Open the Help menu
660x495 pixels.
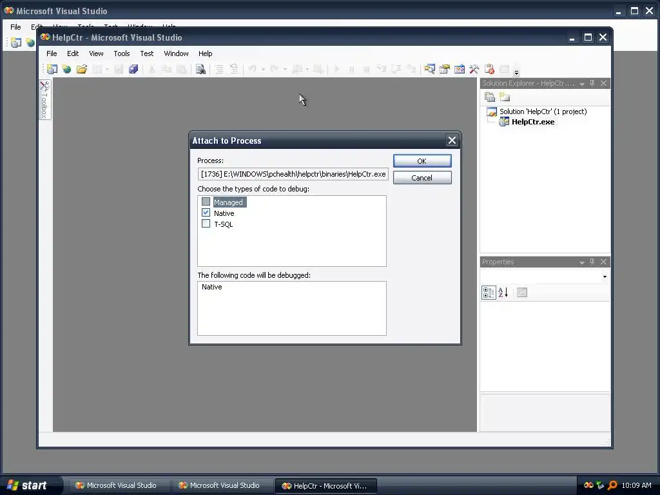[206, 53]
